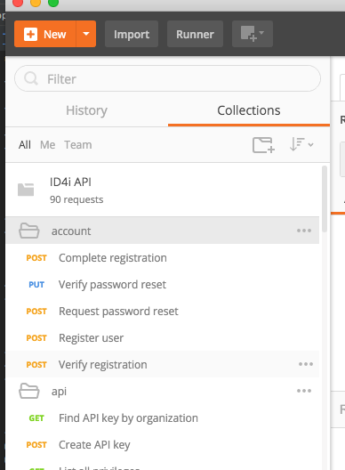Collapse the account folder
This screenshot has width=345, height=470.
[x=163, y=231]
